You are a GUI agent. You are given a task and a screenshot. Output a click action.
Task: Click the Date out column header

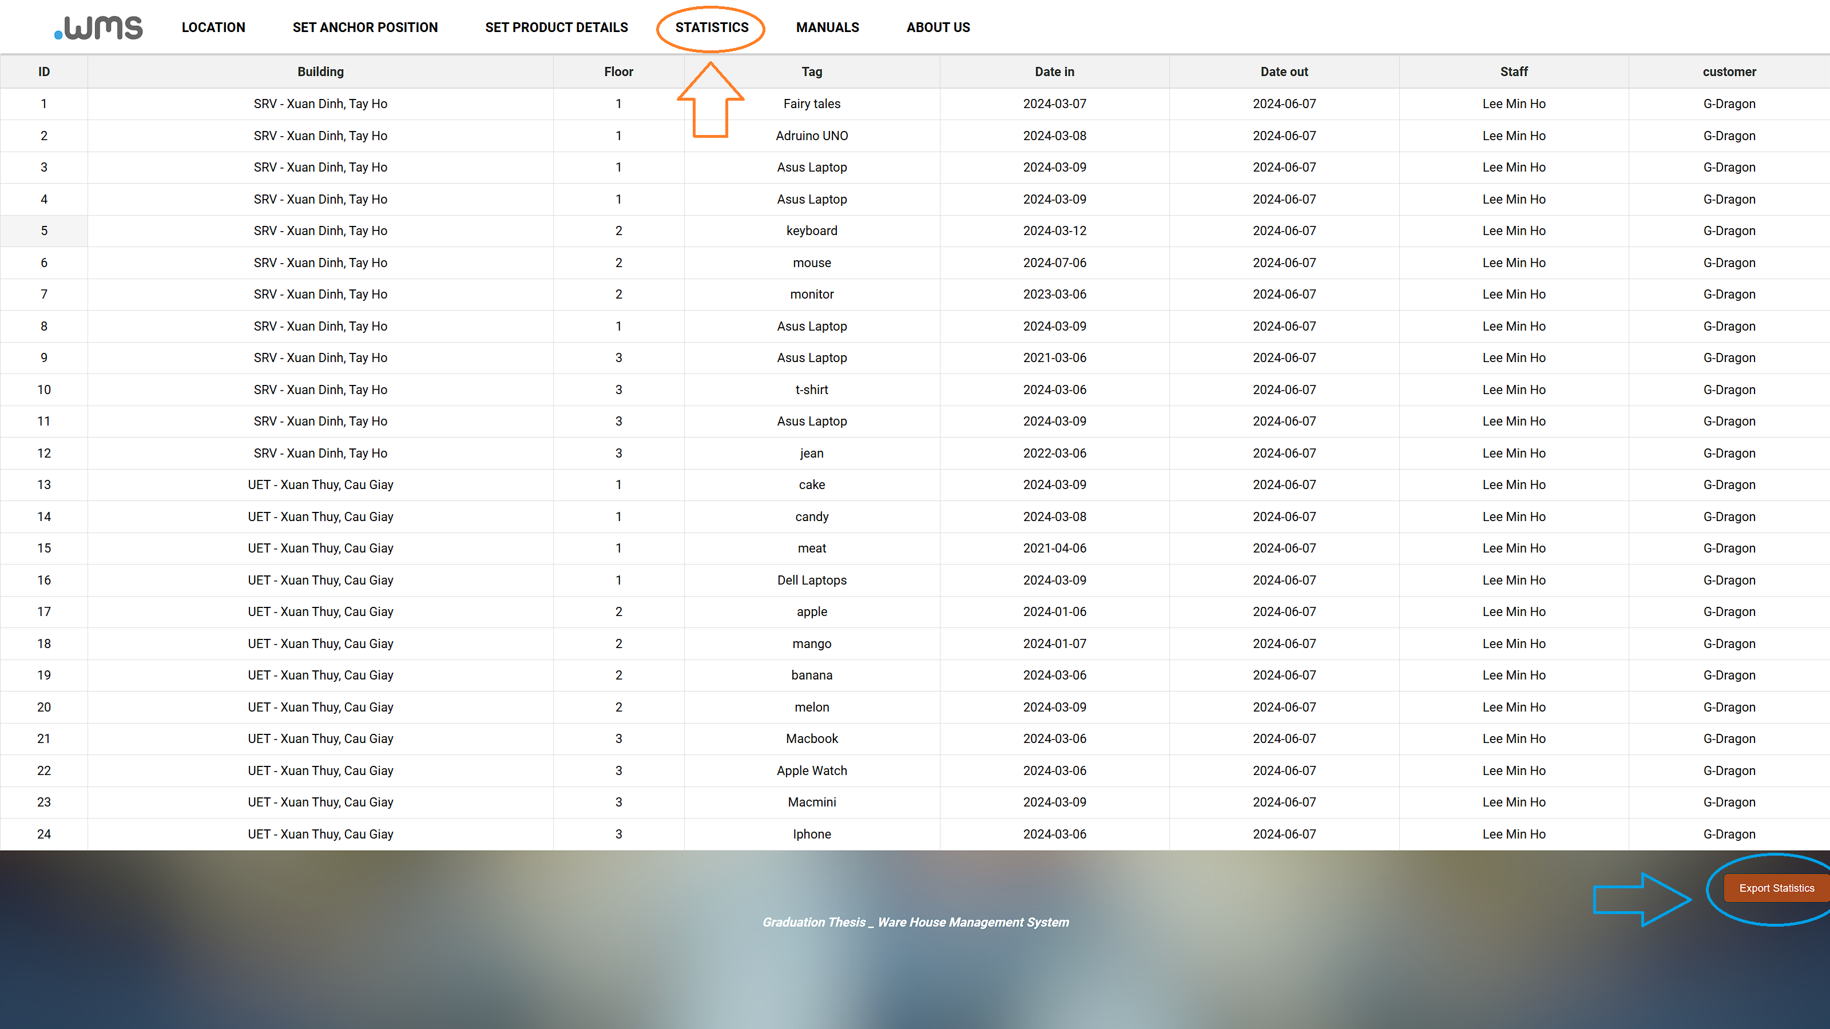click(1284, 71)
